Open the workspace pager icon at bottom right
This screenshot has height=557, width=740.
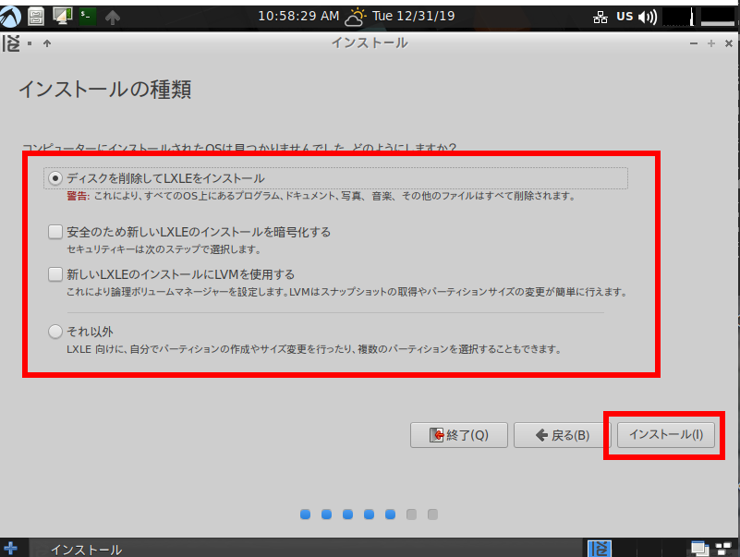point(723,549)
